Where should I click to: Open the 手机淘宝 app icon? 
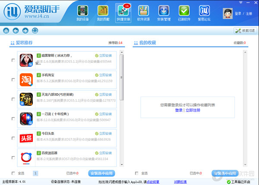coord(26,80)
